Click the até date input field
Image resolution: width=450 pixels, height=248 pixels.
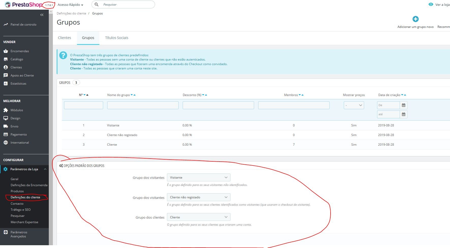(389, 114)
